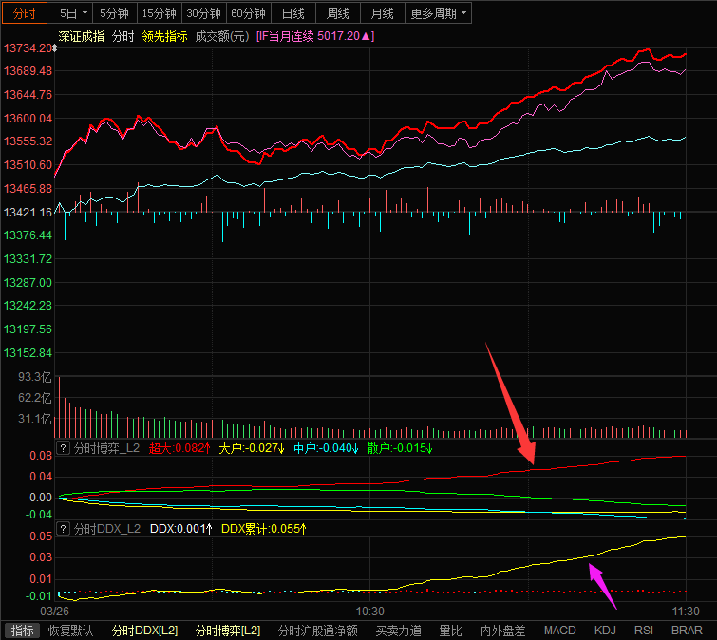Open help icon for 分时DDX_L2 indicator

click(63, 529)
